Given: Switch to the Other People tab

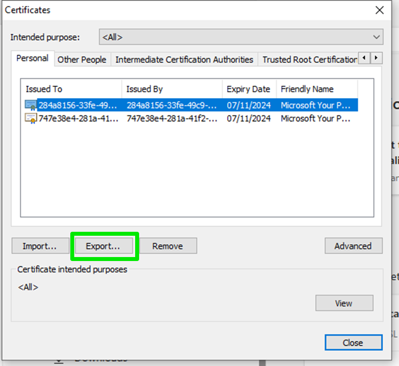Looking at the screenshot, I should click(82, 59).
